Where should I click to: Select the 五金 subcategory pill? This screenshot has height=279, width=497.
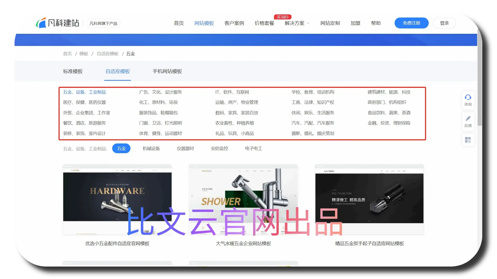click(121, 149)
